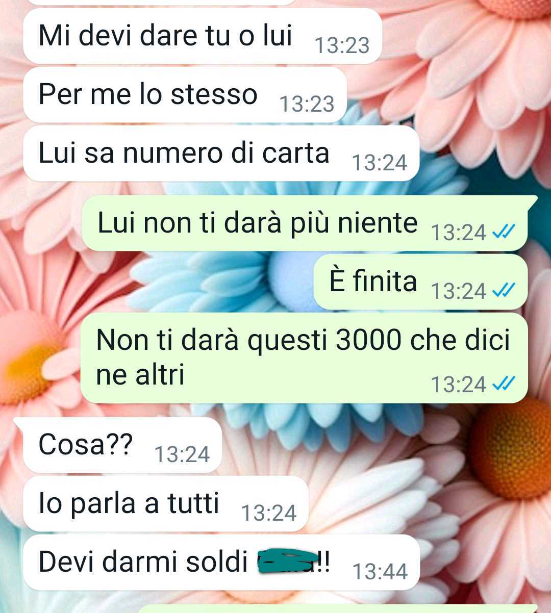551x613 pixels.
Task: Tap the timestamp on the "Cosa??" message
Action: (x=182, y=454)
